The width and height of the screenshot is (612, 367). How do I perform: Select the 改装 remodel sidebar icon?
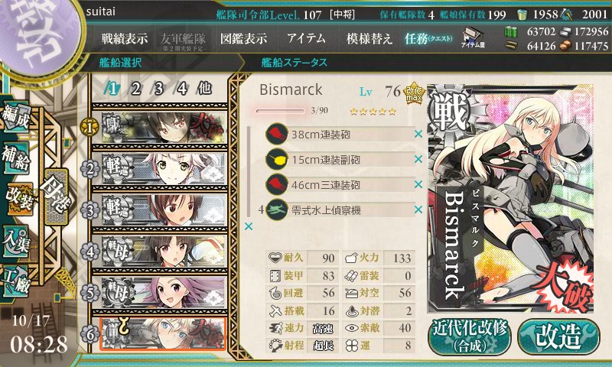click(18, 198)
